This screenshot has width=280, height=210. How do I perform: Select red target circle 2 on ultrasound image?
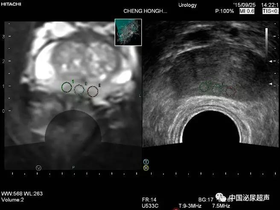tap(230, 91)
